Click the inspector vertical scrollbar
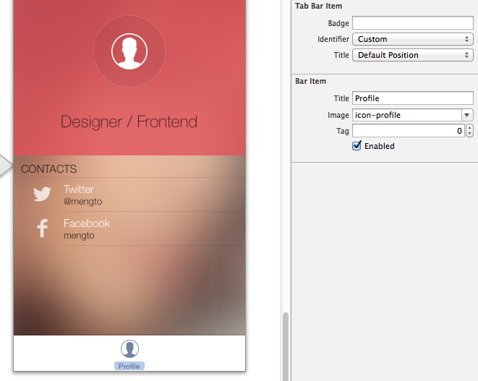This screenshot has width=478, height=381. (286, 346)
